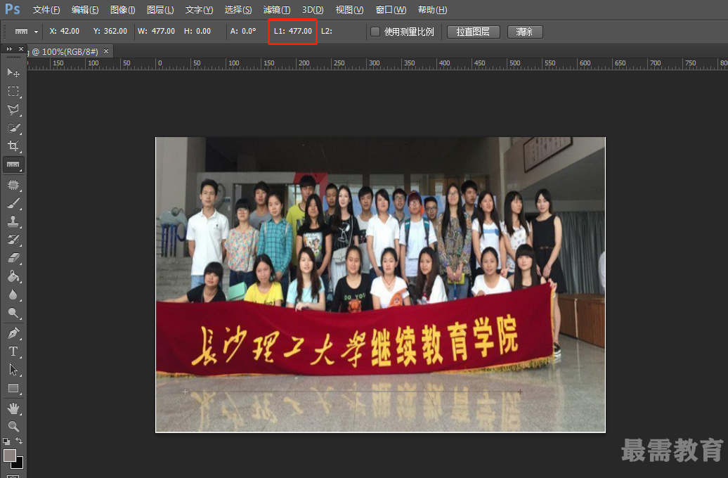Expand the toolbox panel double arrows
The width and height of the screenshot is (728, 478).
coord(9,49)
